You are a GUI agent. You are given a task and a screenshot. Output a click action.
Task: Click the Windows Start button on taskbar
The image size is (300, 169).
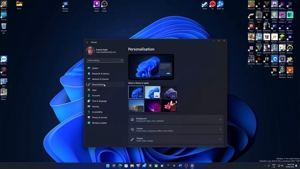coord(108,166)
